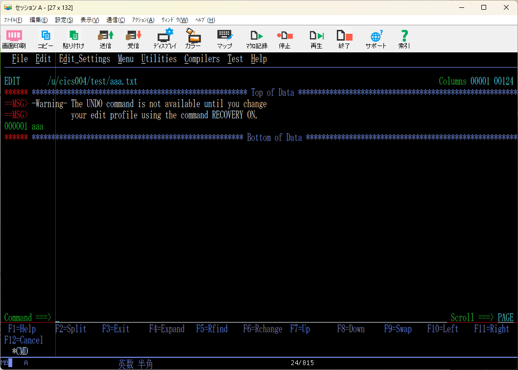Open the ISPF Menu pull-down
This screenshot has height=370, width=518.
pos(125,59)
